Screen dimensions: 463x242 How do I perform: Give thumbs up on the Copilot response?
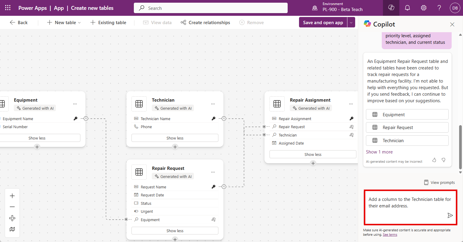pyautogui.click(x=434, y=160)
